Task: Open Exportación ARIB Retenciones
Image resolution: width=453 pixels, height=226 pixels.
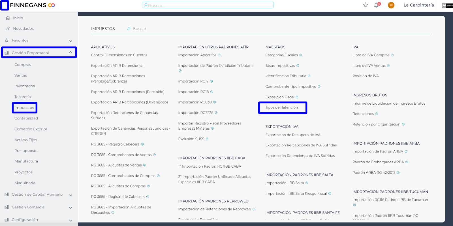Action: pyautogui.click(x=117, y=66)
